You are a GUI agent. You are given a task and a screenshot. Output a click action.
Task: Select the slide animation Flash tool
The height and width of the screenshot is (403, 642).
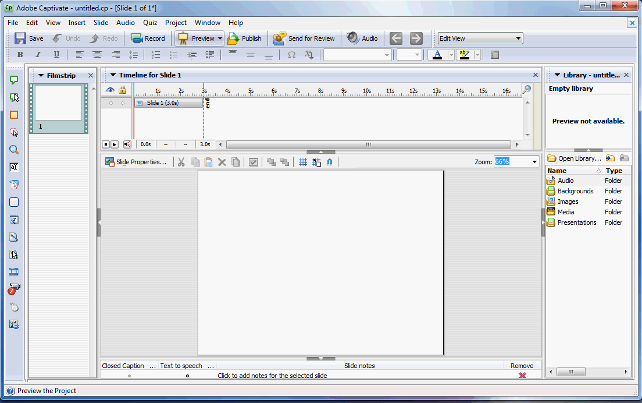click(14, 289)
